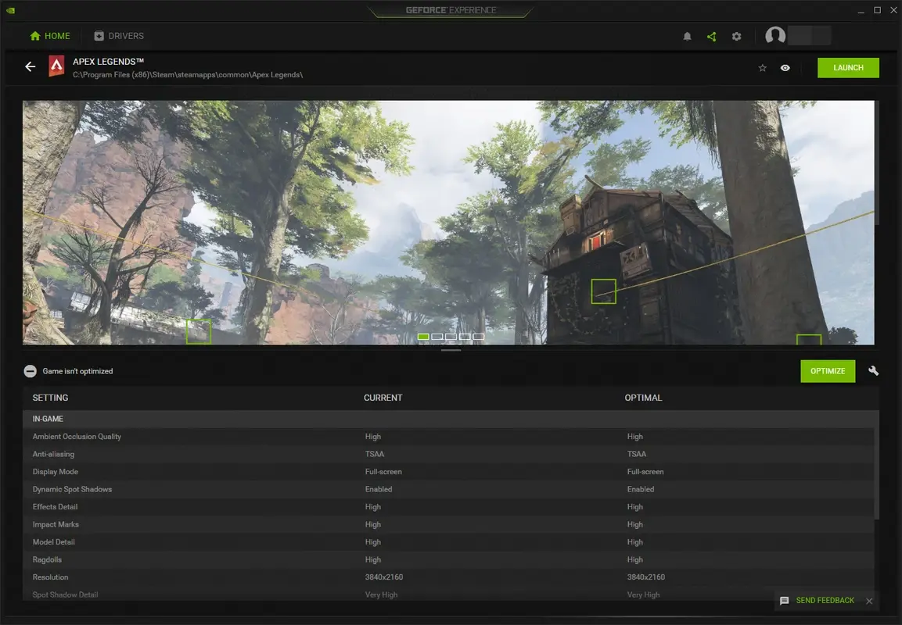Switch to the HOME tab

[49, 36]
